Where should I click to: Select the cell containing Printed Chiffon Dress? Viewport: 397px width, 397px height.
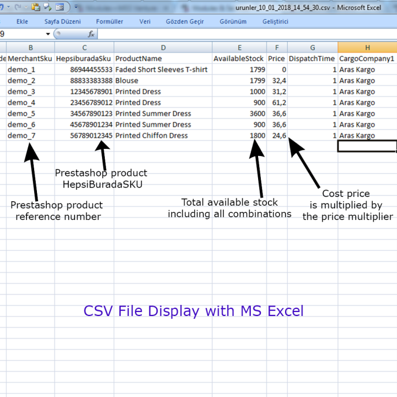pyautogui.click(x=163, y=136)
